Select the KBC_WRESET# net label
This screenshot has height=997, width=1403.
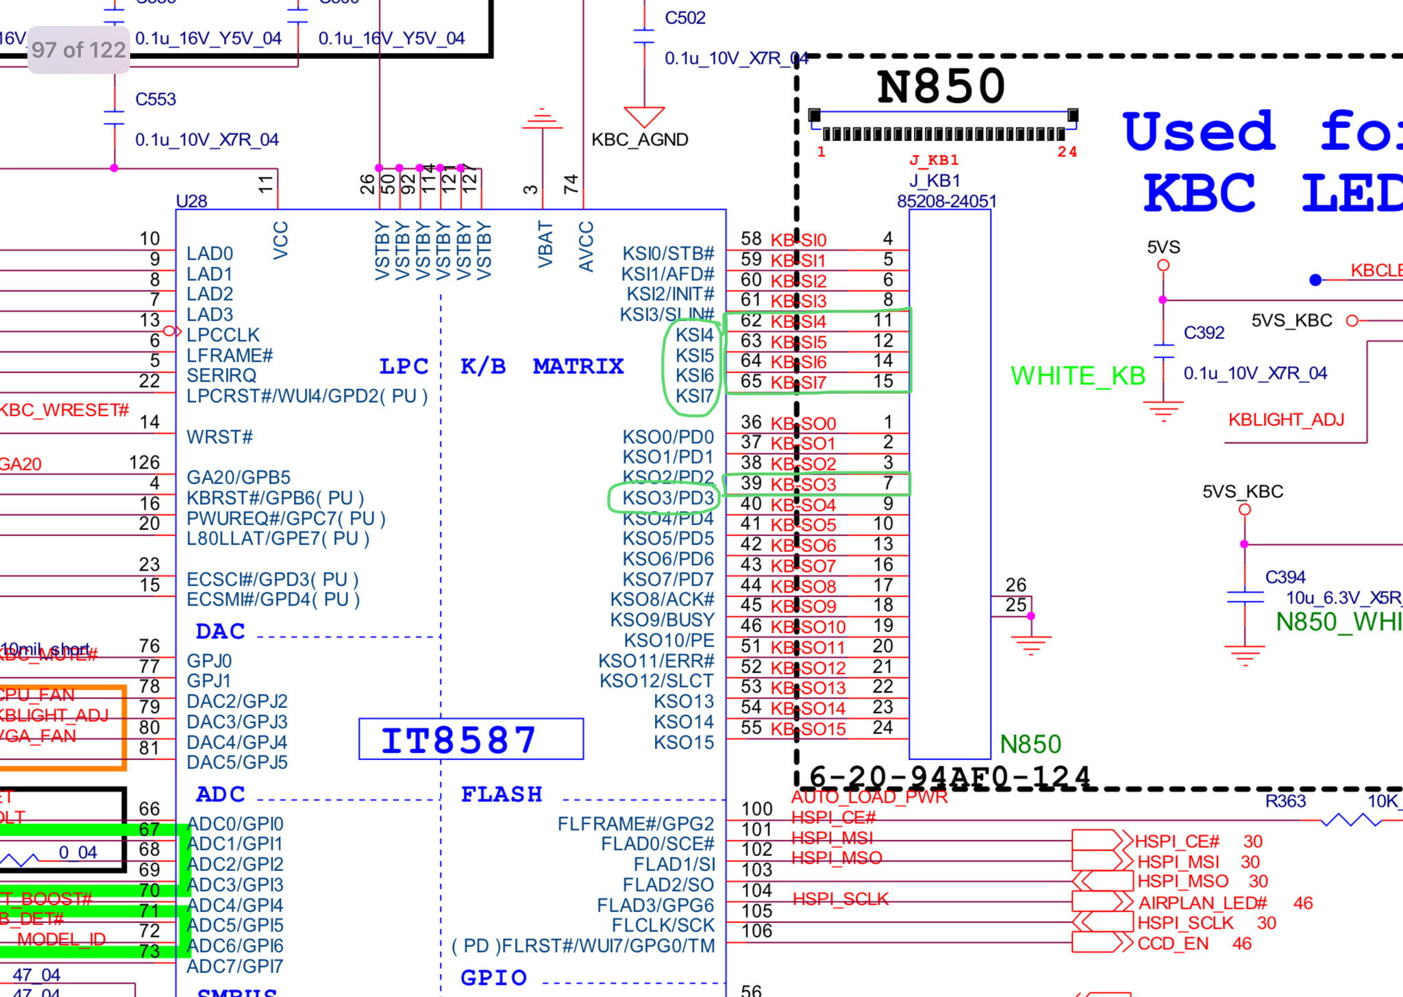[64, 410]
